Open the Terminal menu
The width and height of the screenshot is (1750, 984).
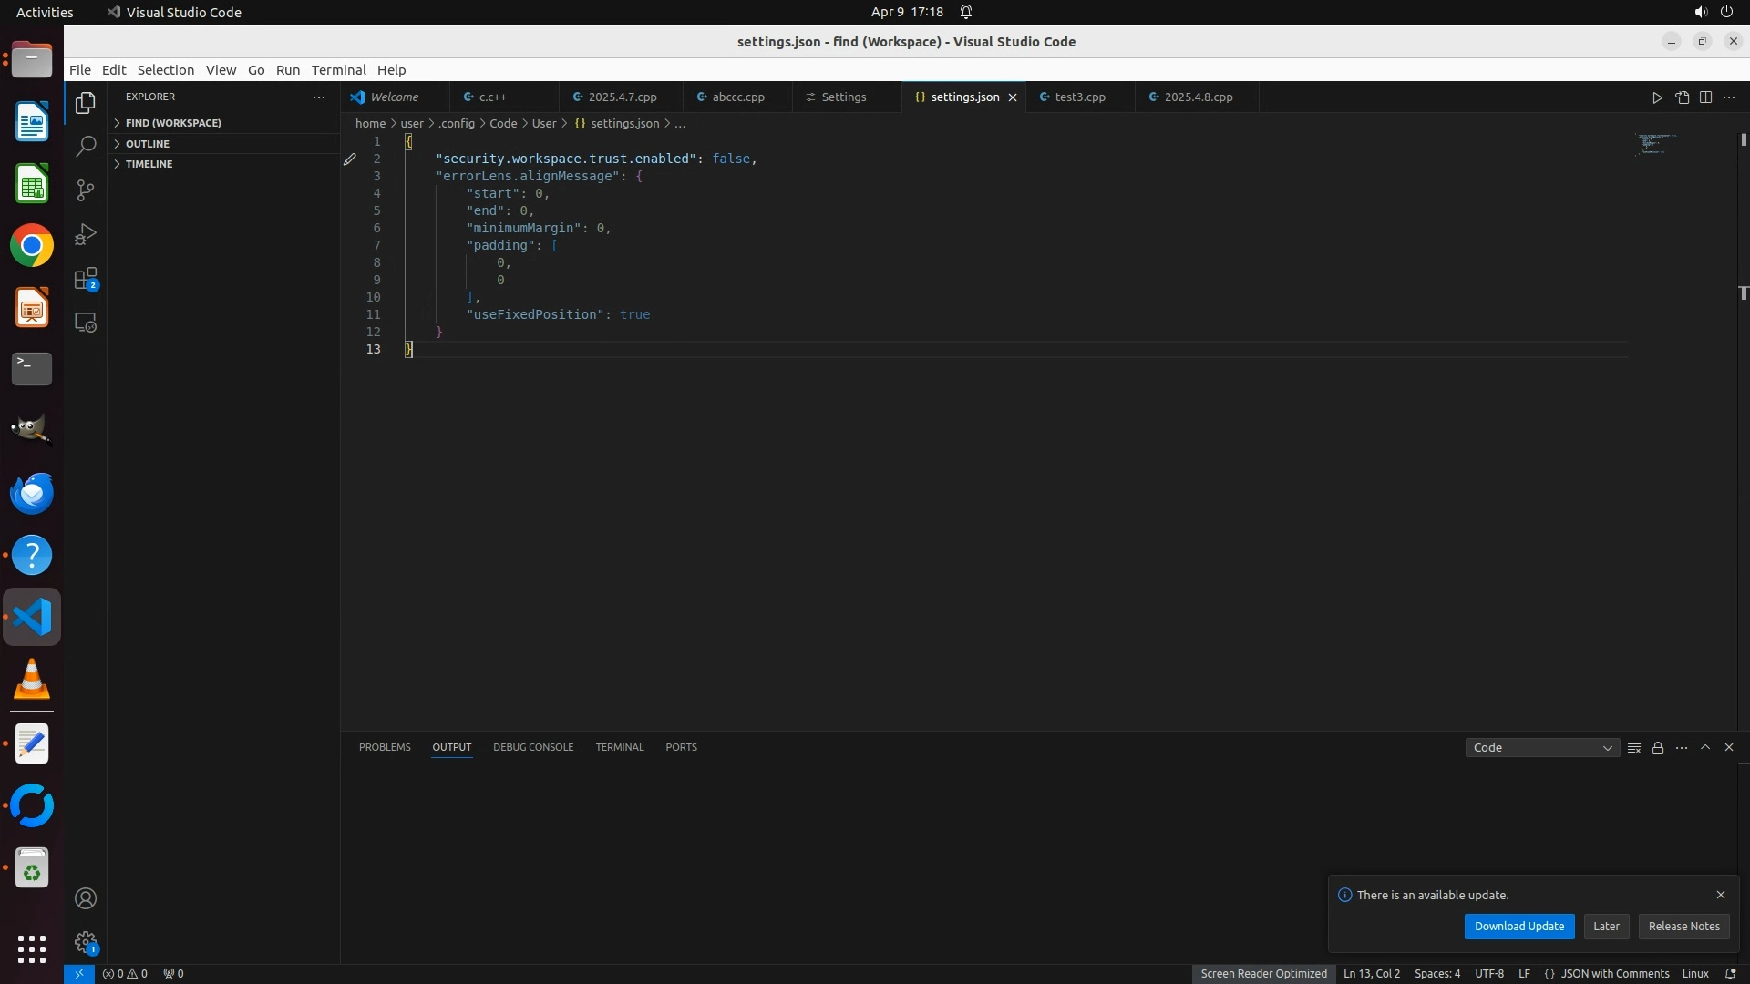[x=338, y=70]
